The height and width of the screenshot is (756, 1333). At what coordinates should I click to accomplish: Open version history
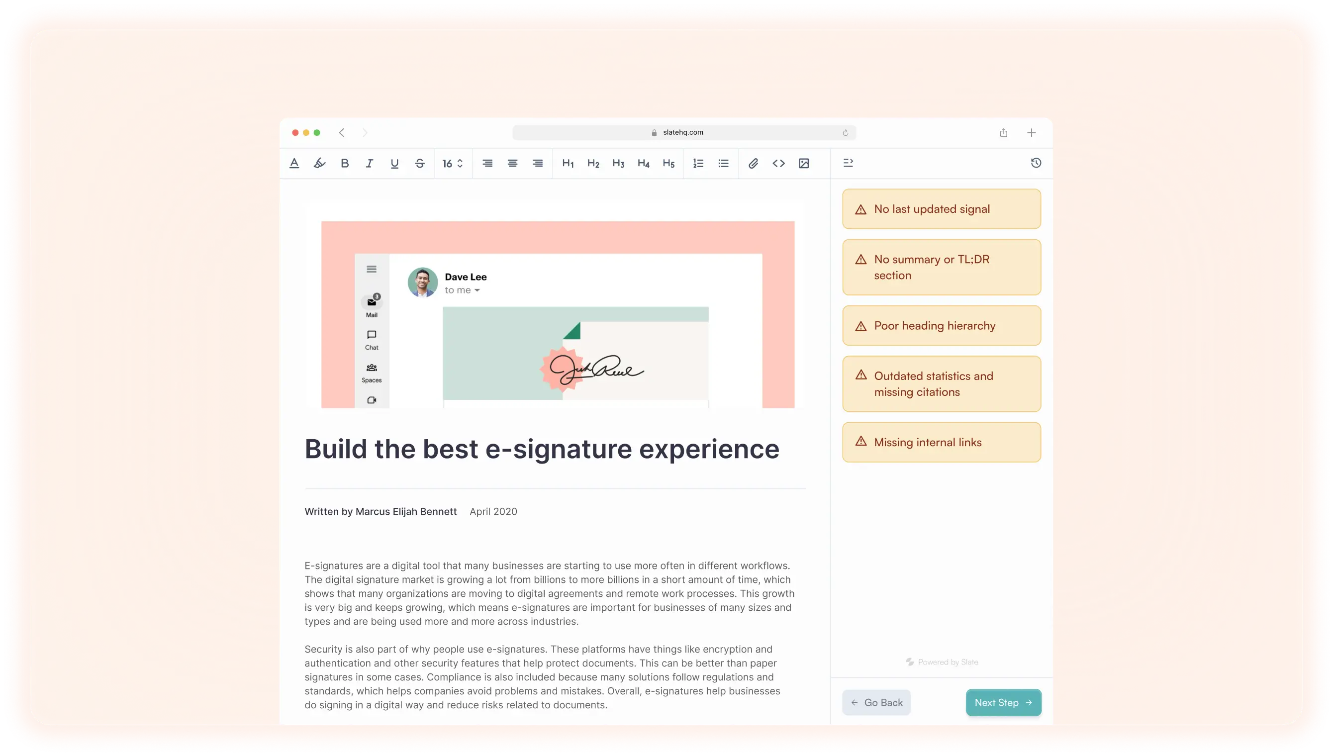(1036, 163)
